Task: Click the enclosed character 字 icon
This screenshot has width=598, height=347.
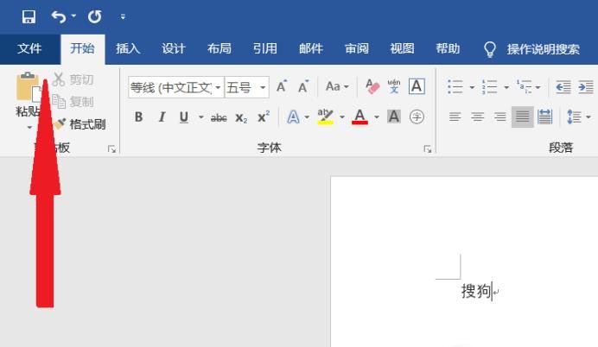Action: pyautogui.click(x=417, y=117)
